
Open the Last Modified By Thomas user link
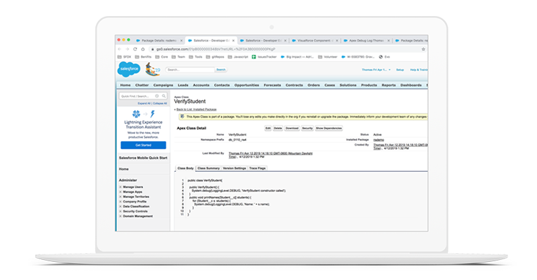pyautogui.click(x=271, y=155)
